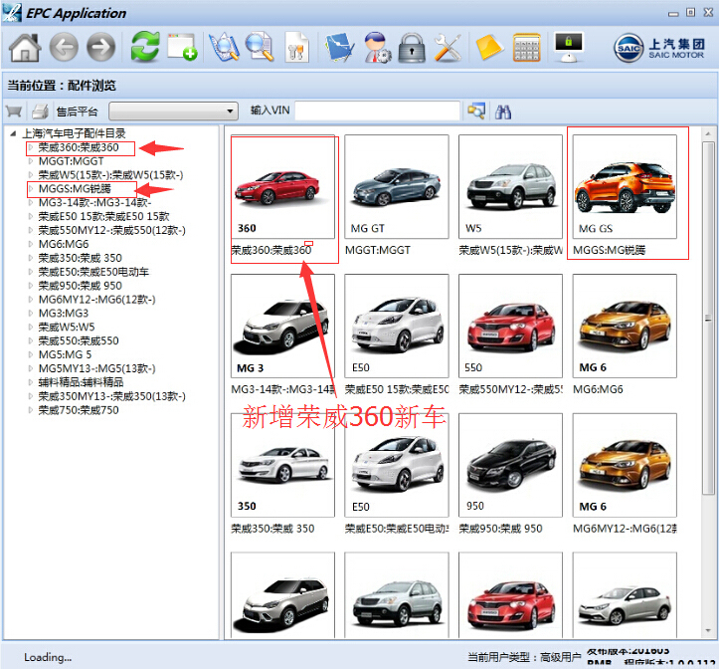Open the E50 thumbnail labeled 荣威E50 15款
This screenshot has height=669, width=719.
click(x=397, y=326)
